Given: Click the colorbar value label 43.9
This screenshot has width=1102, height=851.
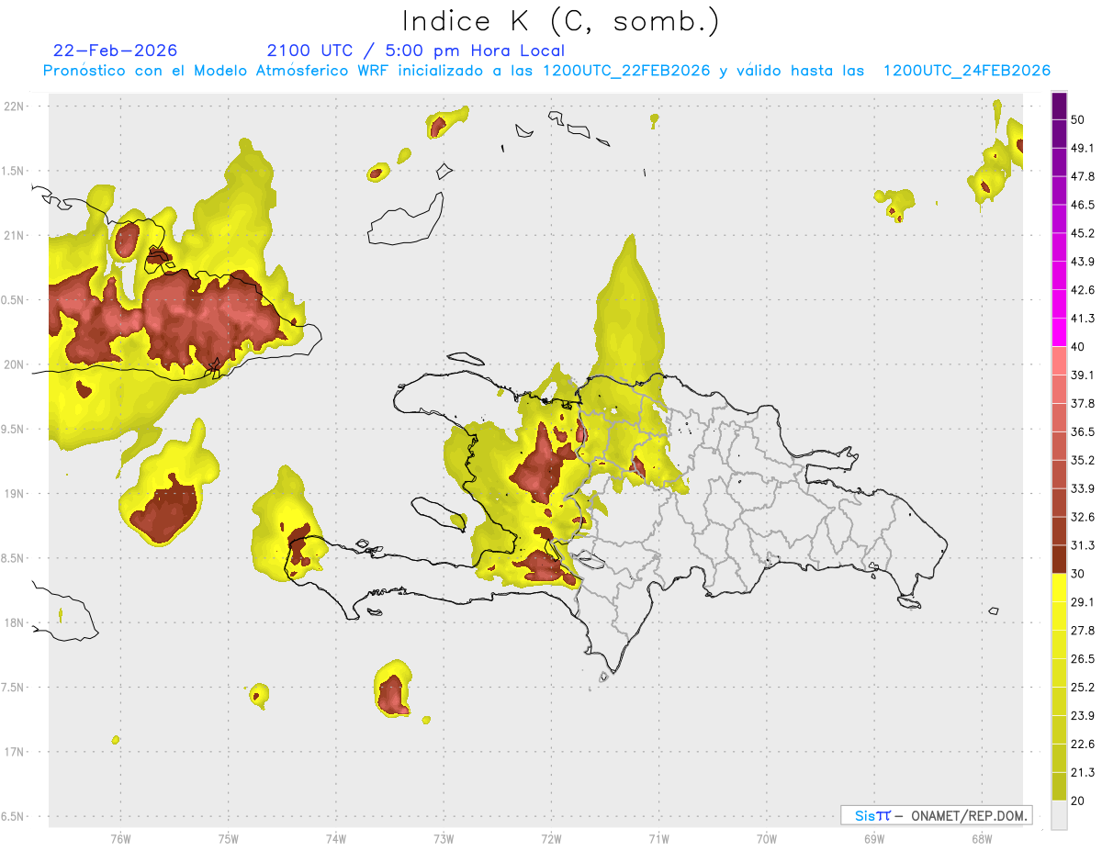Looking at the screenshot, I should pos(1083,262).
